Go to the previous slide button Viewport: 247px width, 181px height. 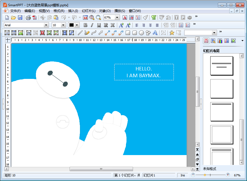pos(197,155)
